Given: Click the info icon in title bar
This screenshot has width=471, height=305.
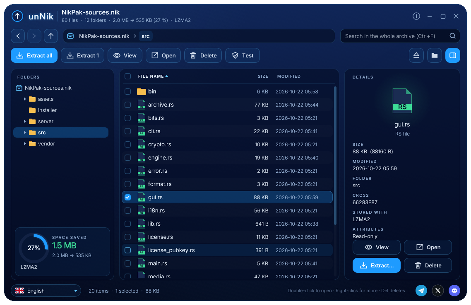Looking at the screenshot, I should [x=416, y=16].
